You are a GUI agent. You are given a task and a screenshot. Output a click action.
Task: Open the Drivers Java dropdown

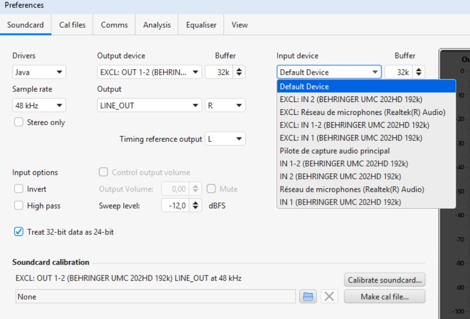(39, 72)
